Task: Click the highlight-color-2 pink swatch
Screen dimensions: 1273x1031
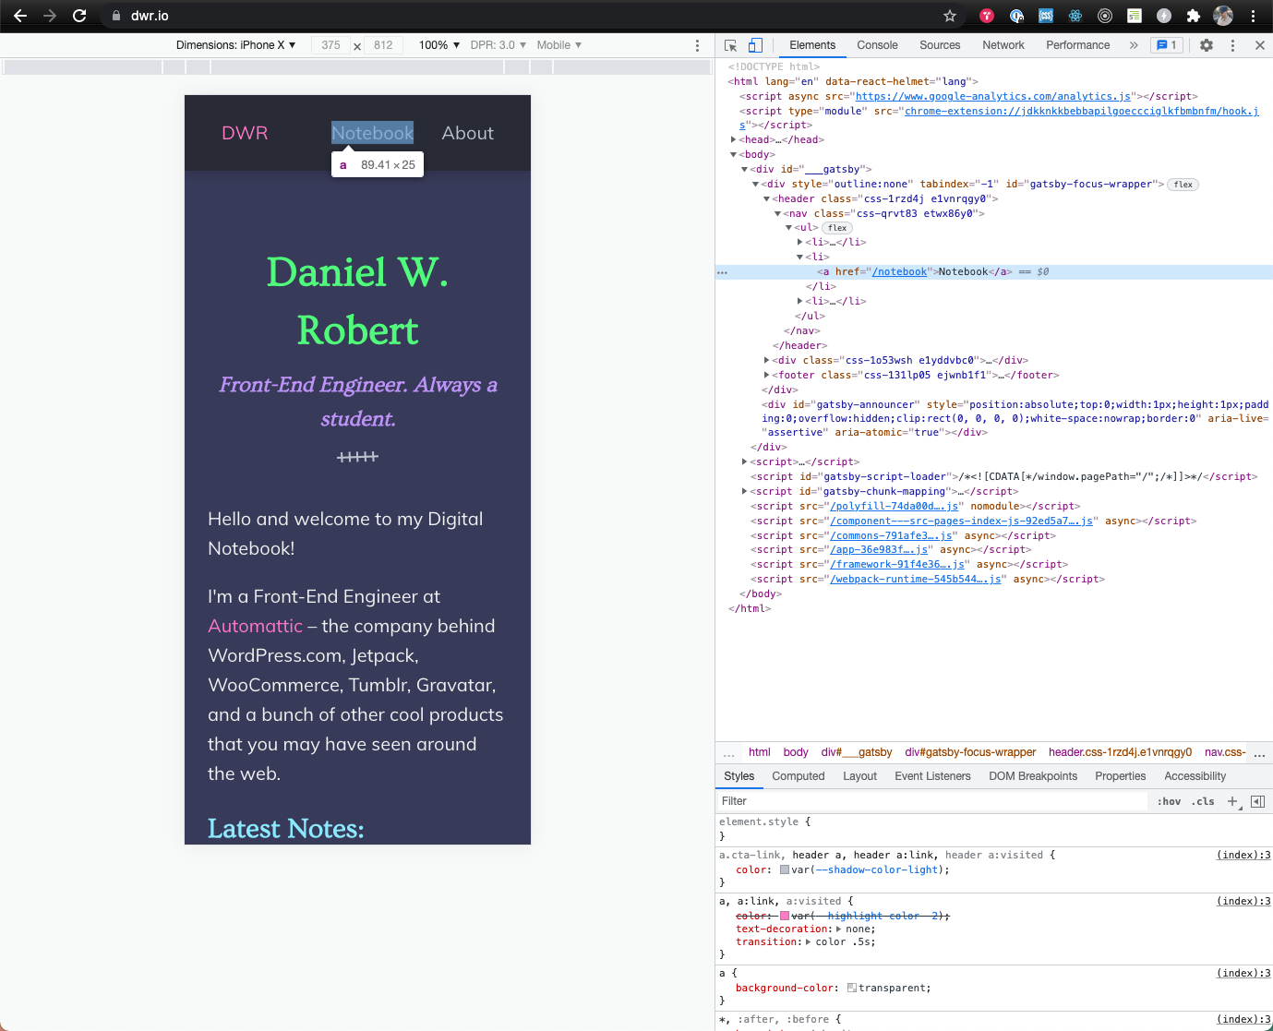Action: [x=785, y=917]
